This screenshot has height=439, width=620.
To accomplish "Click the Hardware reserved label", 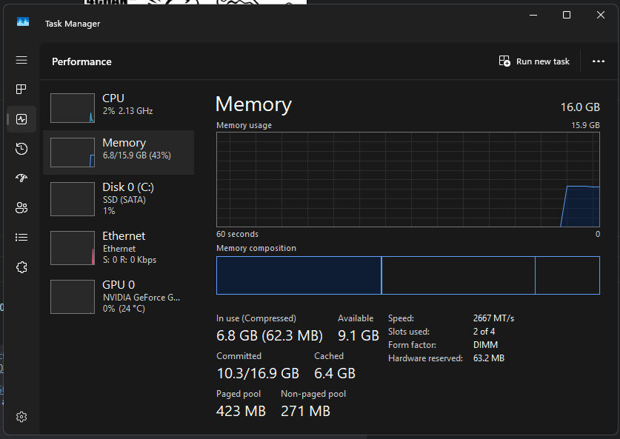I will point(425,358).
